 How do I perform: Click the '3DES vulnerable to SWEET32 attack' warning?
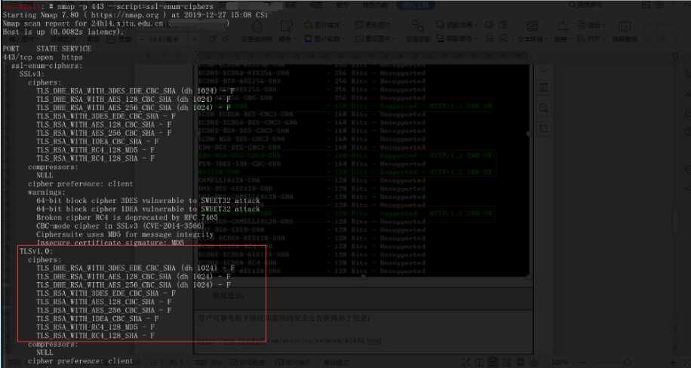148,201
